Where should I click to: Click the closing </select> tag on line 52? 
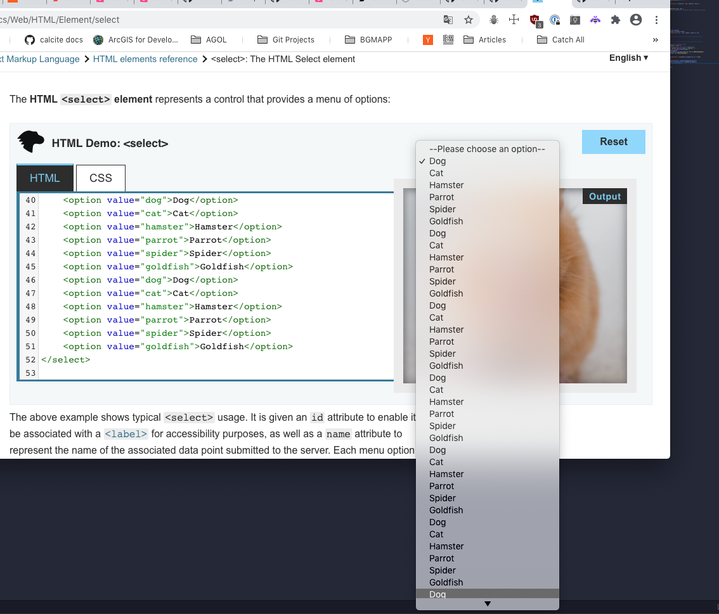click(65, 360)
